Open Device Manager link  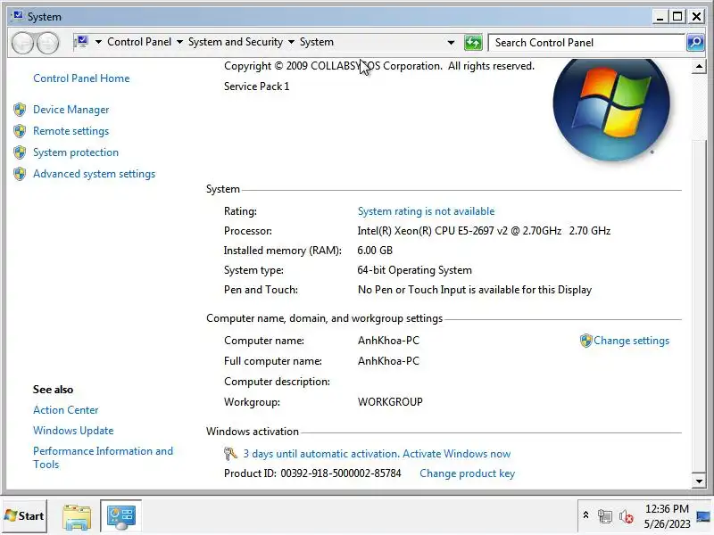71,110
